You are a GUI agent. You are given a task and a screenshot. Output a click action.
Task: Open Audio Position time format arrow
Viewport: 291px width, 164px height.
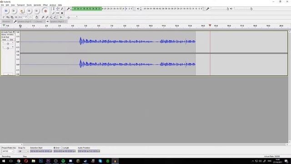click(99, 151)
